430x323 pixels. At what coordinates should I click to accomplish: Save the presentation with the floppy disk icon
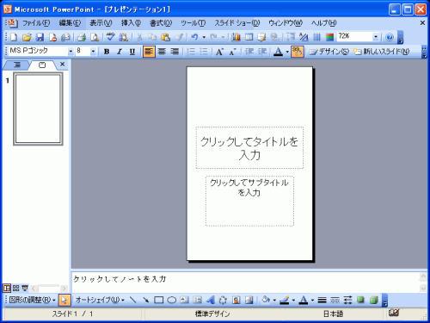coord(40,37)
